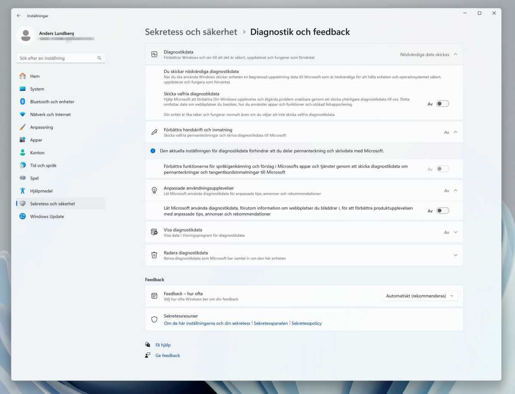Click the Appar icon in the sidebar
This screenshot has height=394, width=515.
tap(23, 140)
